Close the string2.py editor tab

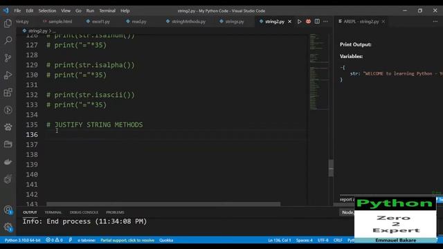[x=289, y=21]
